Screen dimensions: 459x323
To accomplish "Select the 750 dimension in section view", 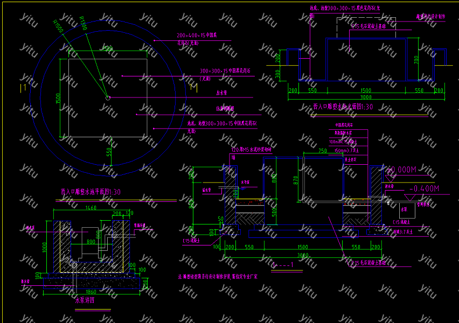I will [x=323, y=151].
